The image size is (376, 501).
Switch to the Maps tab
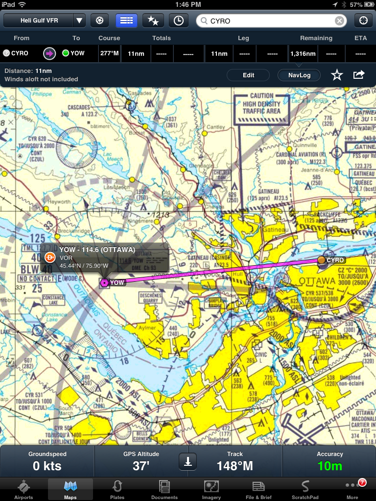click(70, 489)
